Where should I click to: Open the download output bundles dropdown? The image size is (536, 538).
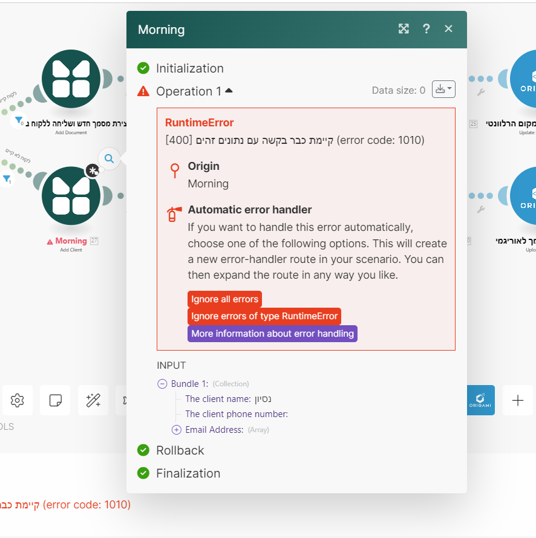(x=443, y=89)
